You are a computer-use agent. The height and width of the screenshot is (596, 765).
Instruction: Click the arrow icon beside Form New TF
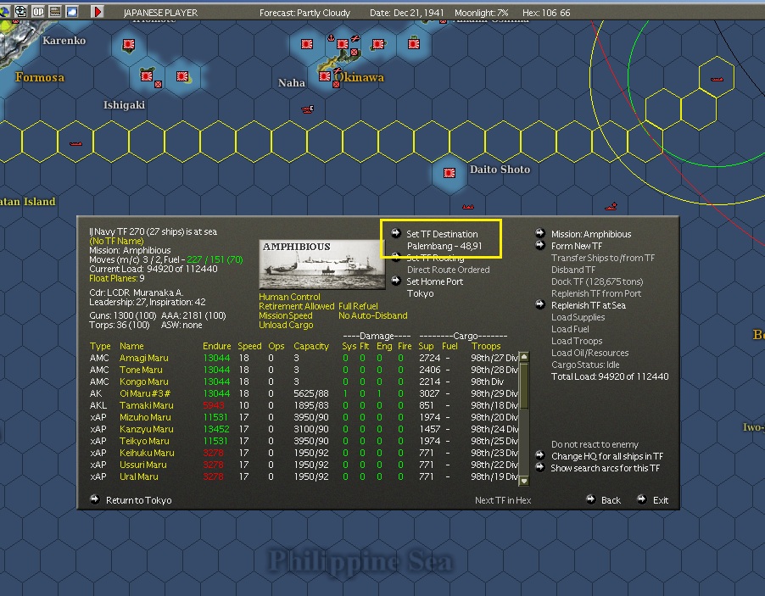[x=540, y=245]
